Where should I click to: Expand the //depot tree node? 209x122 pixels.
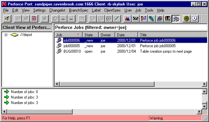click(6, 35)
